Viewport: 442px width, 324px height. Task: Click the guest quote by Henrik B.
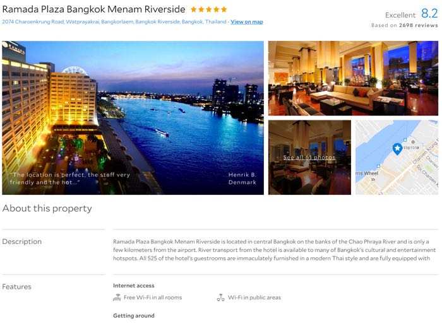point(70,178)
